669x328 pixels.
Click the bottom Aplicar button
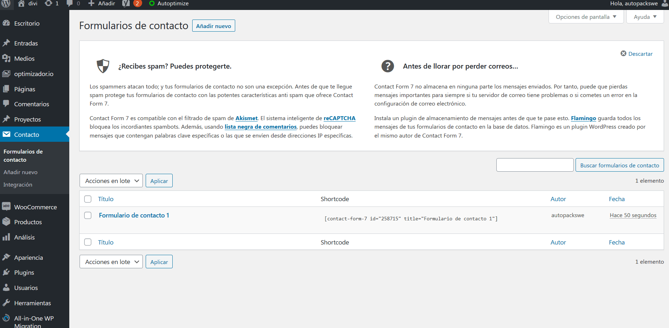159,262
